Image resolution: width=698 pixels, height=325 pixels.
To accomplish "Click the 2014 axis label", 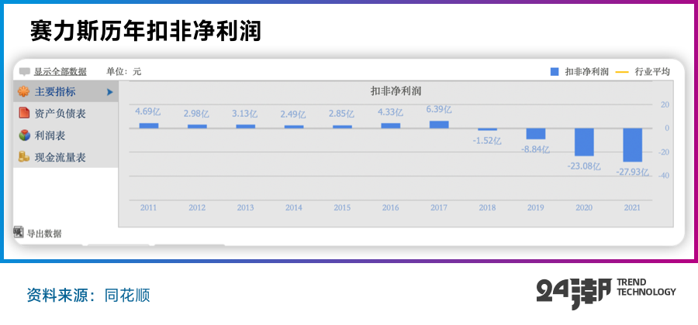I will click(294, 208).
